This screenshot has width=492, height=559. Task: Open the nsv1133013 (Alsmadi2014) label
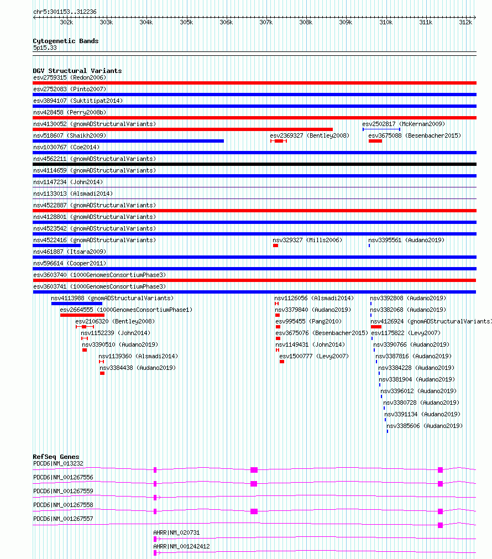tap(73, 194)
